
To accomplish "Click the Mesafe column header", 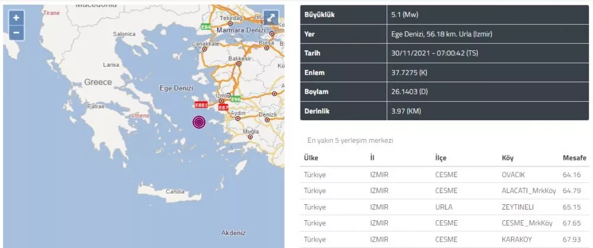I will coord(574,158).
